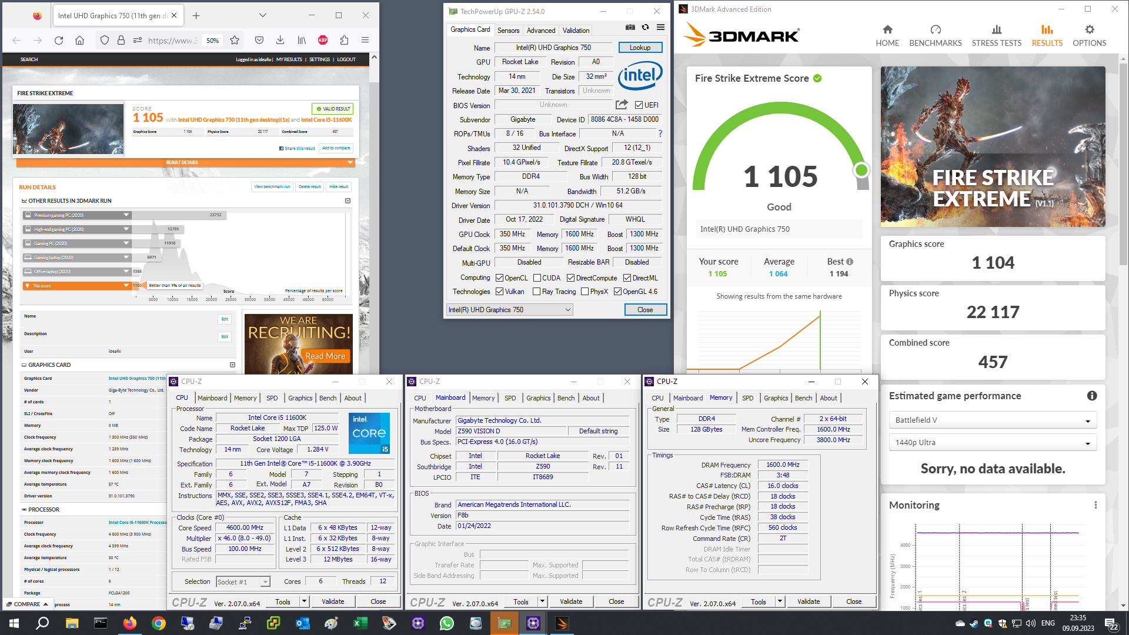Click GPU-Z screenshot camera icon
Image resolution: width=1129 pixels, height=635 pixels.
click(630, 27)
